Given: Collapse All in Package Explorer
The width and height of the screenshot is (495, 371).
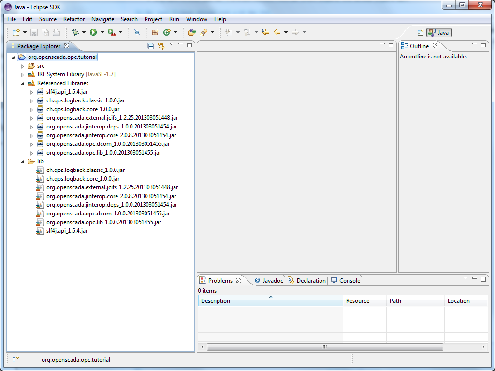Looking at the screenshot, I should (150, 45).
